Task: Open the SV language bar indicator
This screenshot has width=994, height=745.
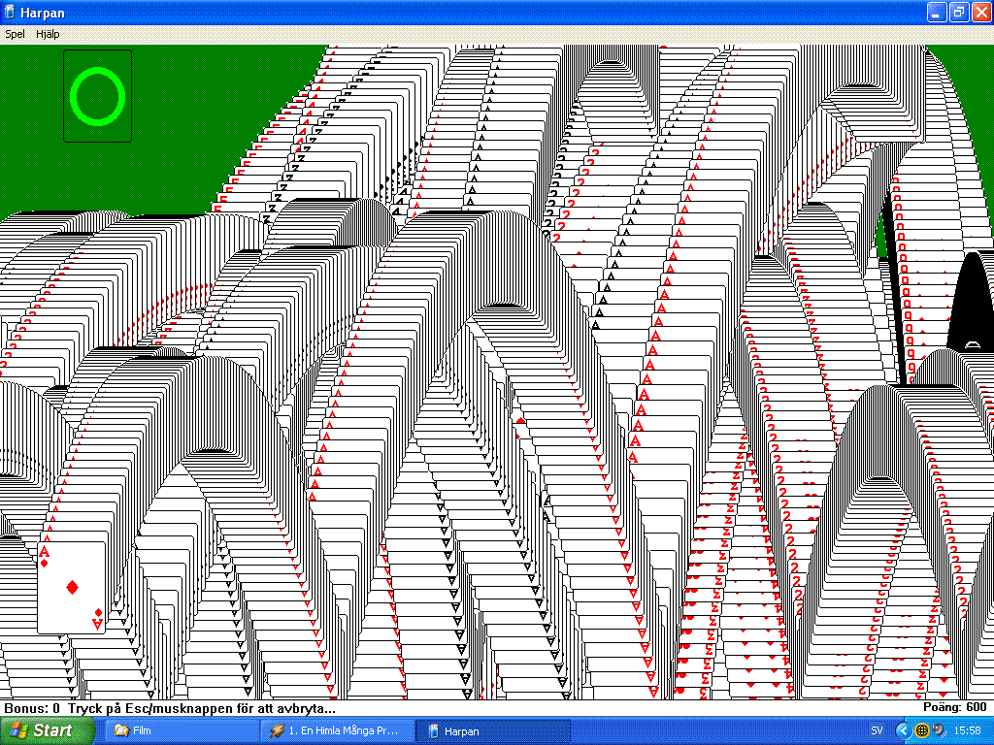Action: click(877, 730)
